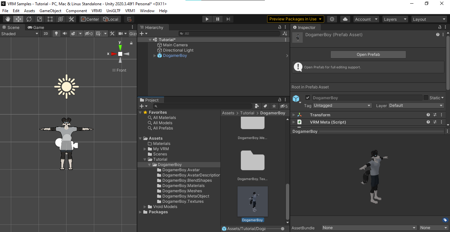Image resolution: width=450 pixels, height=232 pixels.
Task: Open the Layout dropdown
Action: point(429,19)
